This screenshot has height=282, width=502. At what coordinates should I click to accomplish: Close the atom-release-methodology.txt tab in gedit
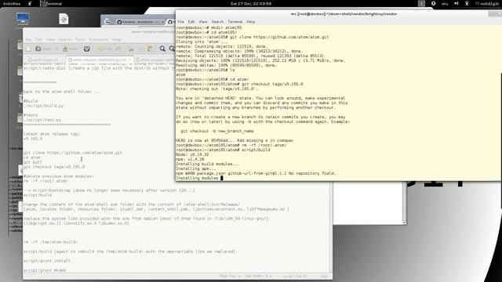[129, 60]
